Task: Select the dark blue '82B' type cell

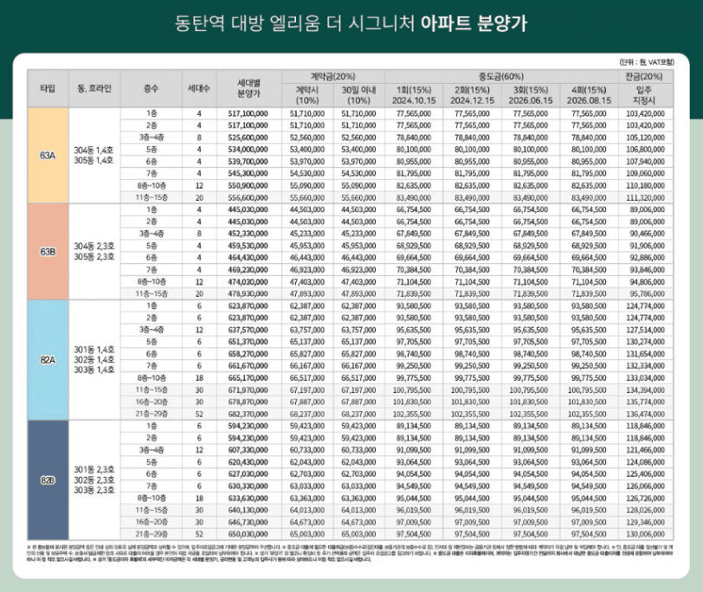Action: coord(48,480)
